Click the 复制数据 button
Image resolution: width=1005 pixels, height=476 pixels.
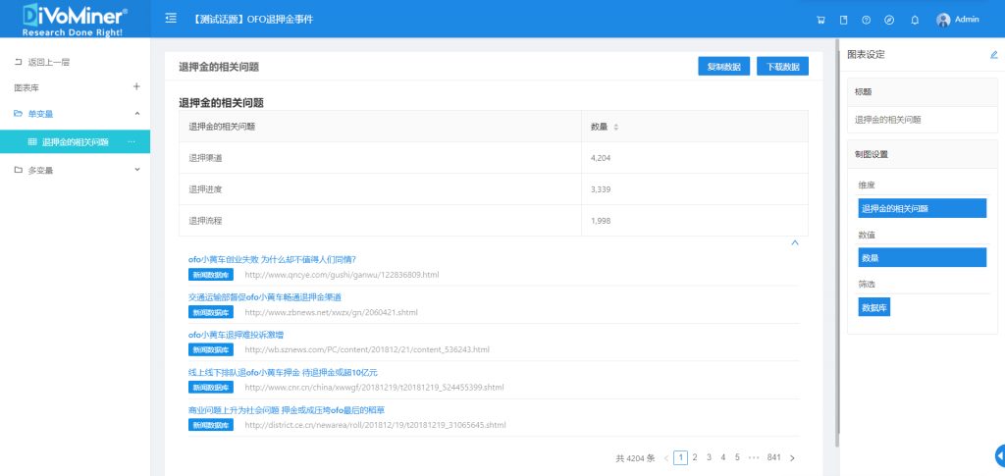723,67
